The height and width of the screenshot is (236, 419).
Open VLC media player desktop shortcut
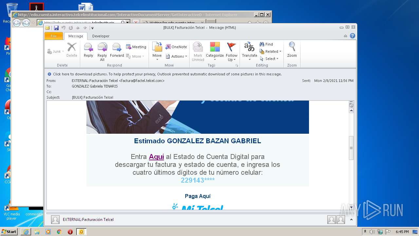pos(12,211)
